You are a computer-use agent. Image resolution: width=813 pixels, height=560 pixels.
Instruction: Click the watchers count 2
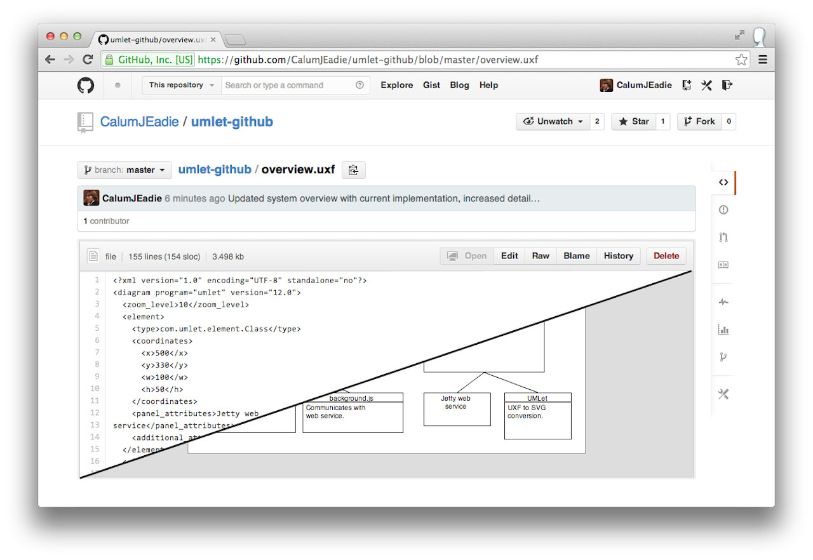597,121
